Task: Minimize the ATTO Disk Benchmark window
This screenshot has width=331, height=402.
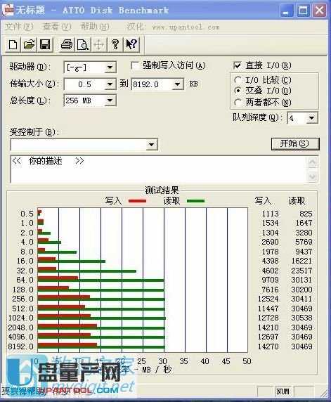Action: pos(287,11)
